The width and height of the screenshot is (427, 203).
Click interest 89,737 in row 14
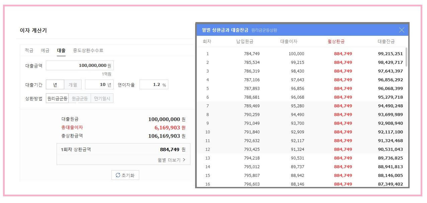coord(297,167)
